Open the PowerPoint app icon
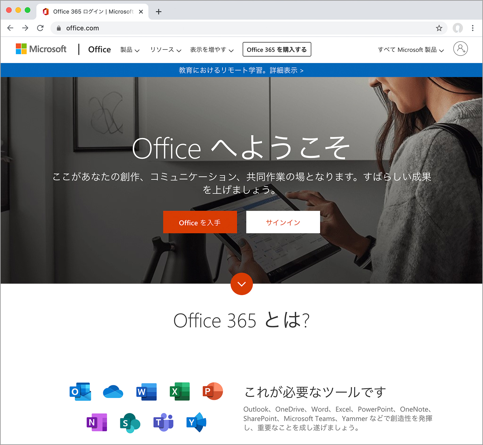The width and height of the screenshot is (483, 445). pyautogui.click(x=213, y=391)
